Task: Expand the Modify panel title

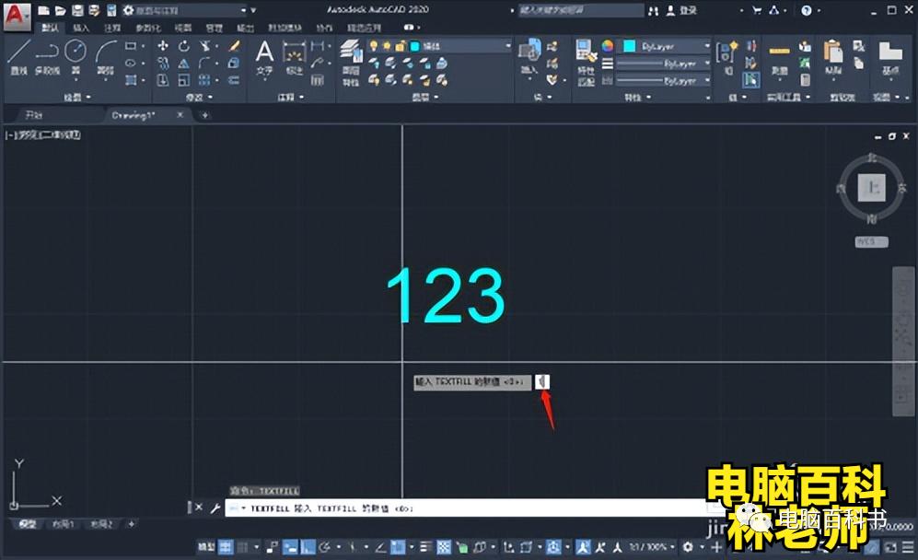Action: point(199,97)
